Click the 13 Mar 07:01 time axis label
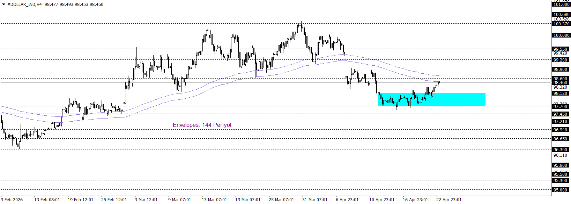Image resolution: width=571 pixels, height=204 pixels. pos(214,200)
